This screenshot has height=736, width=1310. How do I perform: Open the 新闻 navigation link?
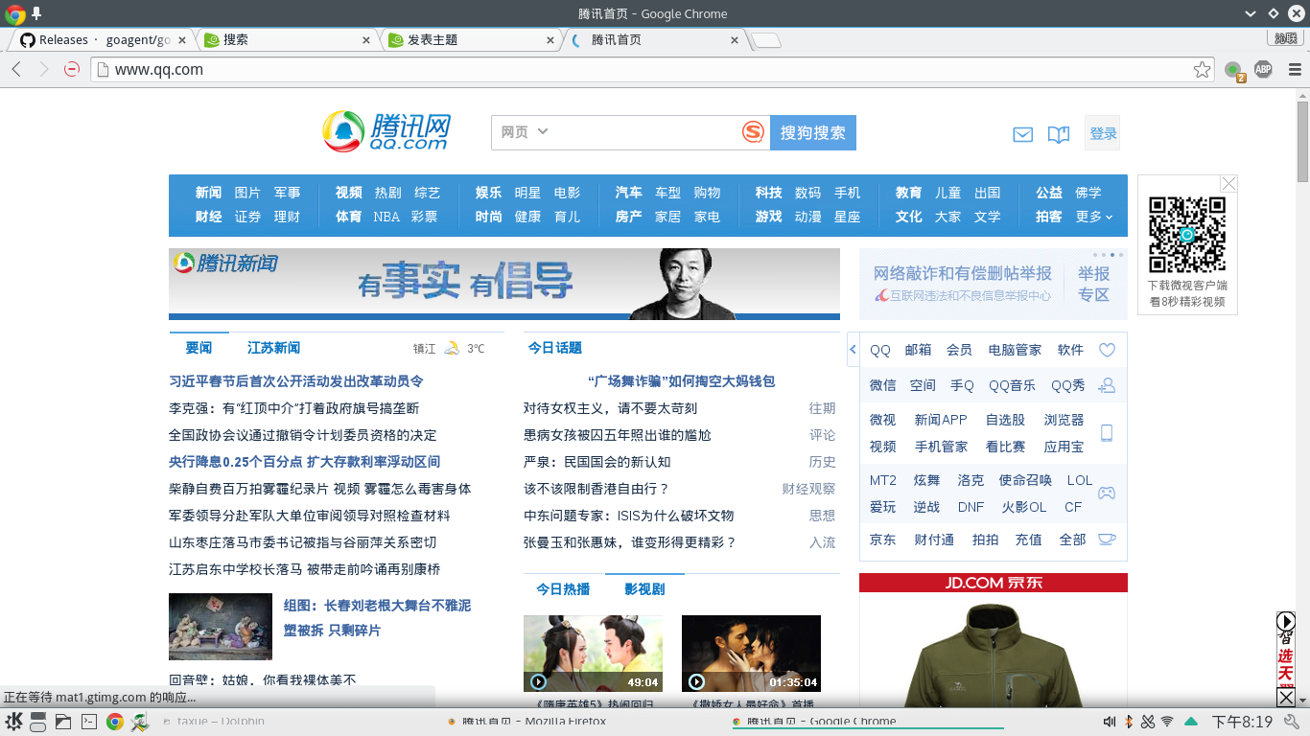[208, 193]
